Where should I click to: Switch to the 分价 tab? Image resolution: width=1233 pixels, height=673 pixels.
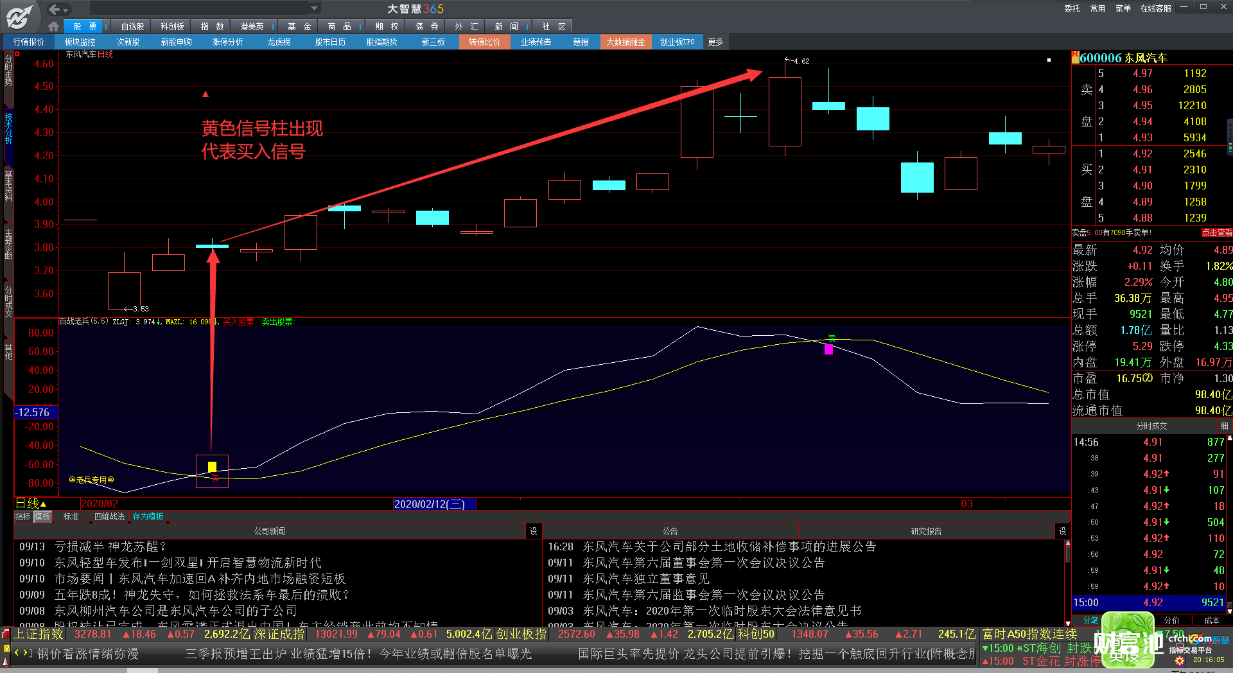click(x=1172, y=620)
